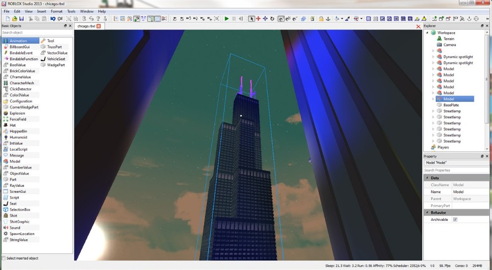
Task: Click the Search Properties field
Action: click(456, 170)
